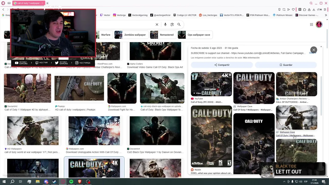Open the downloads toolbar icon

tap(314, 10)
